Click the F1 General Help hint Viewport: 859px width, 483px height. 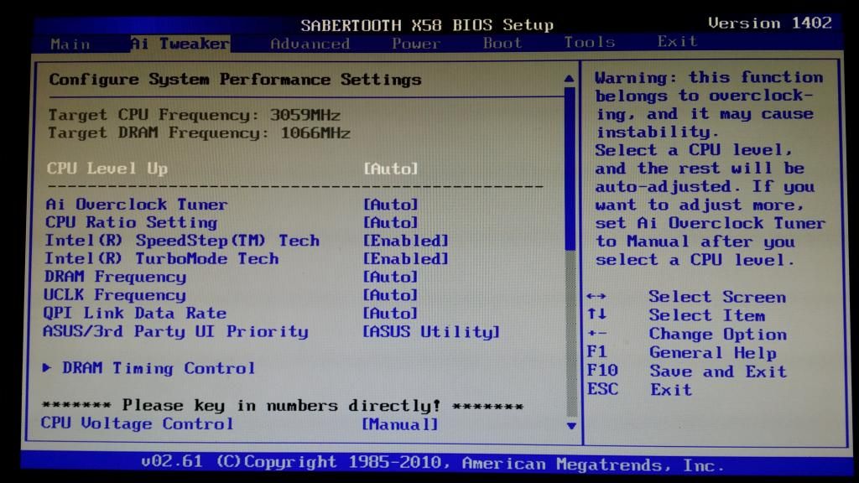[x=682, y=352]
